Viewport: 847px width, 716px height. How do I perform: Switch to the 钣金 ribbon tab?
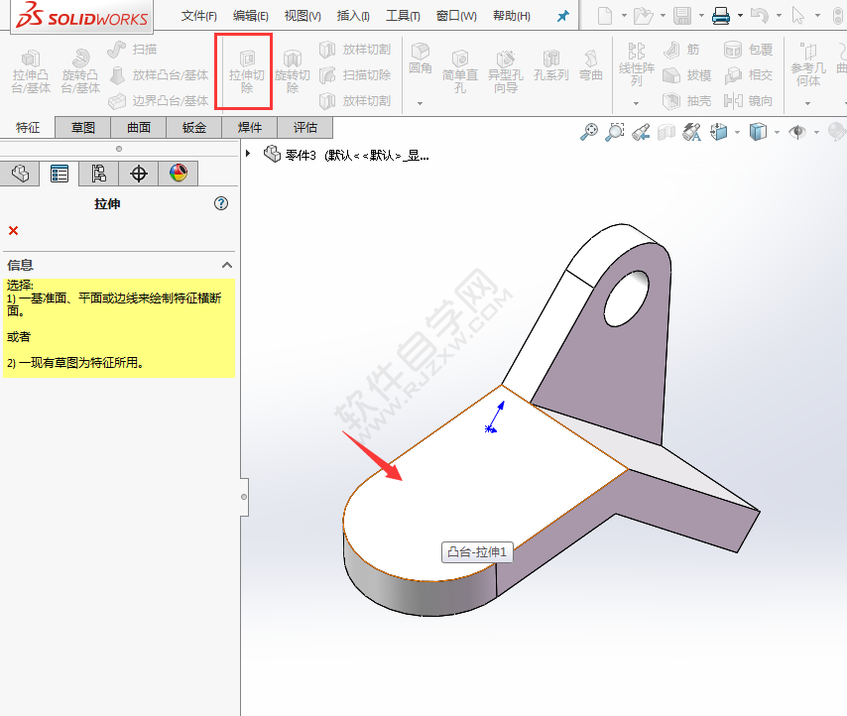(194, 128)
